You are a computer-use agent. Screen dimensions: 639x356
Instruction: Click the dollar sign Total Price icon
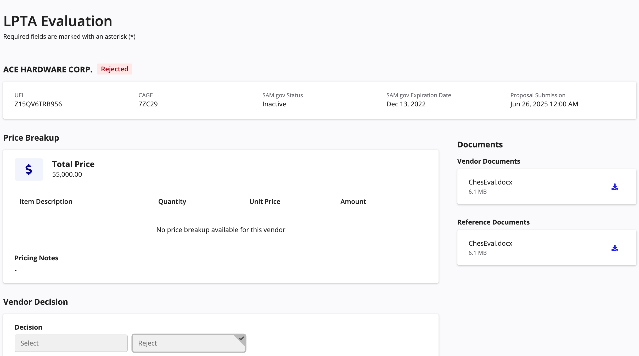coord(29,169)
